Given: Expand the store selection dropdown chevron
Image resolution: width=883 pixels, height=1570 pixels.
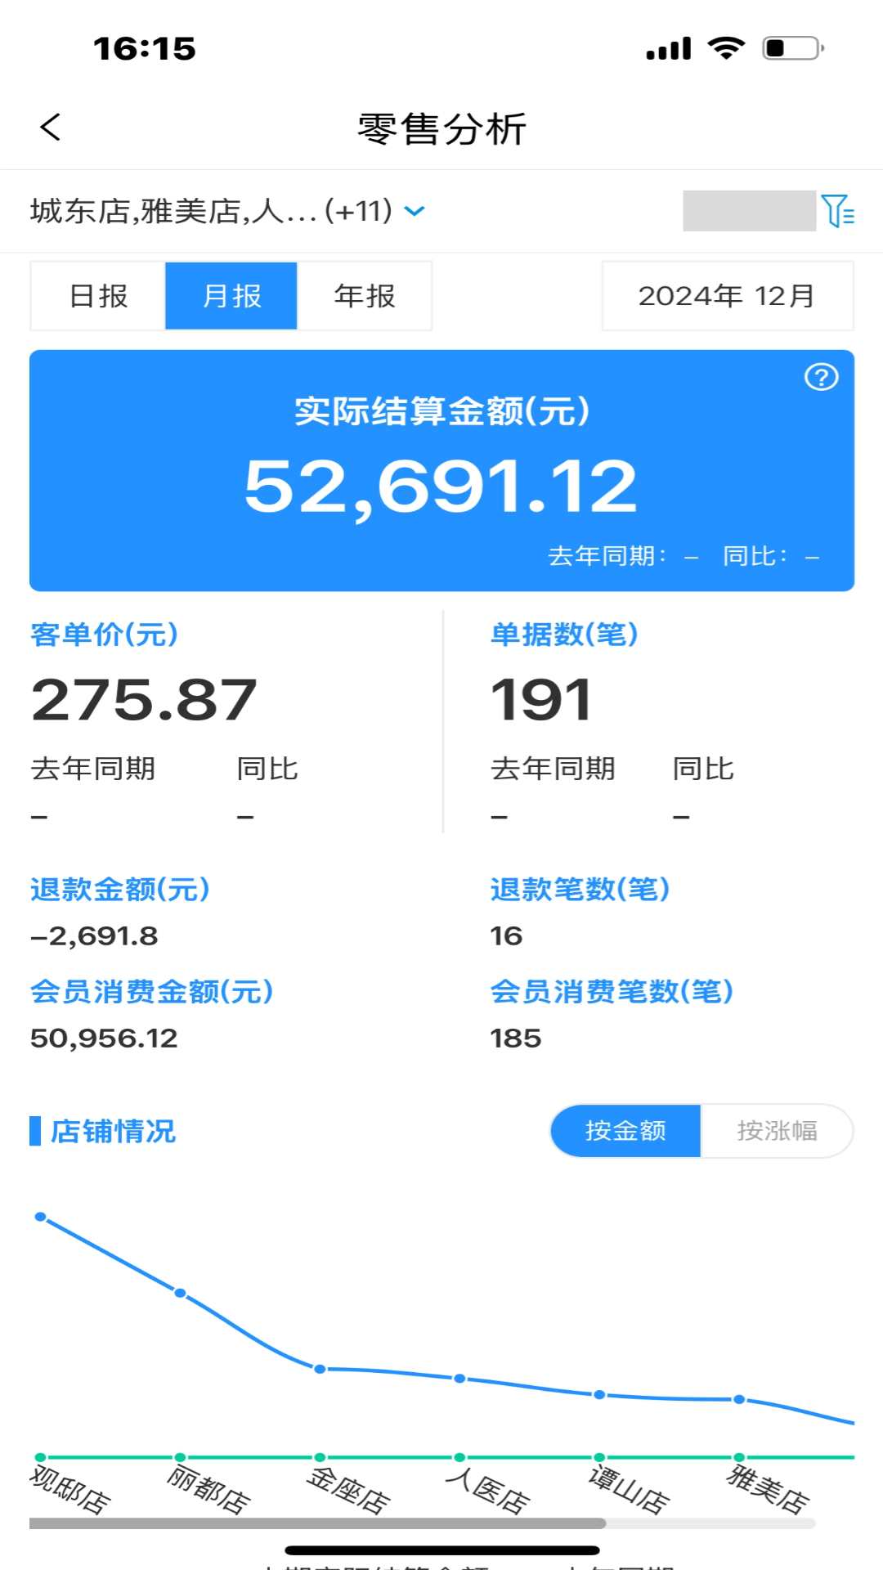Looking at the screenshot, I should [x=415, y=212].
